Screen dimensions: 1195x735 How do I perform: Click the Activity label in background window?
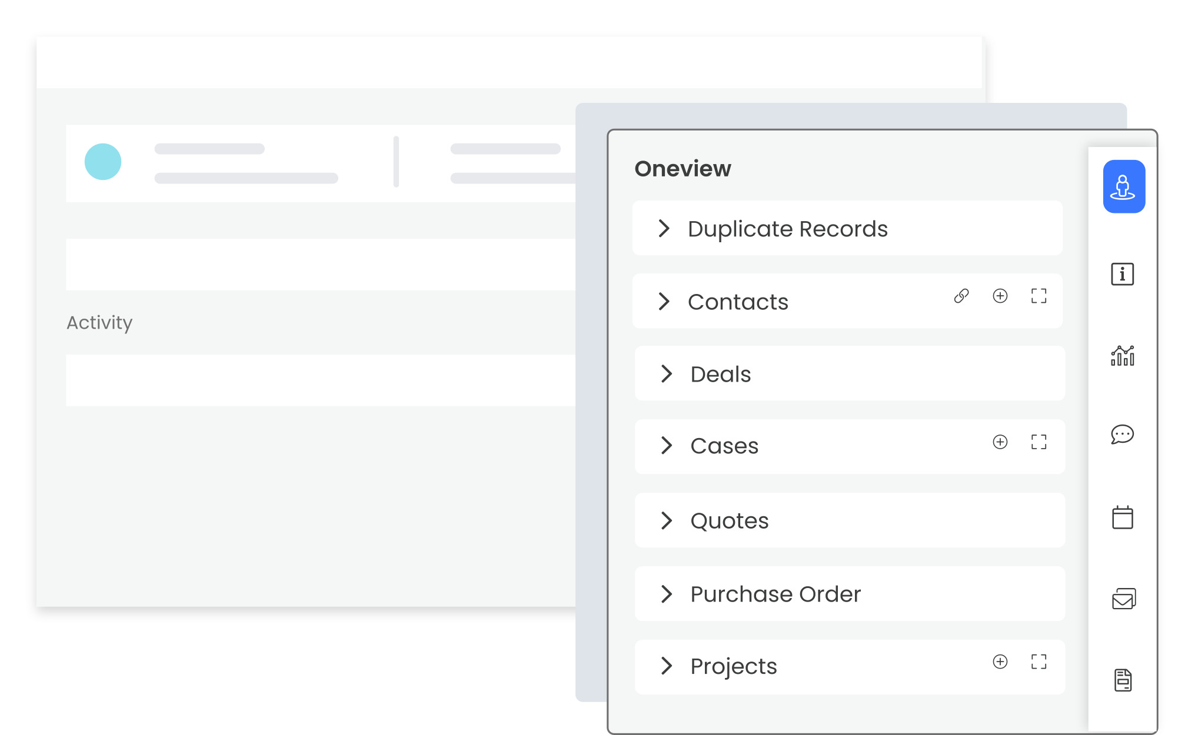(x=99, y=323)
